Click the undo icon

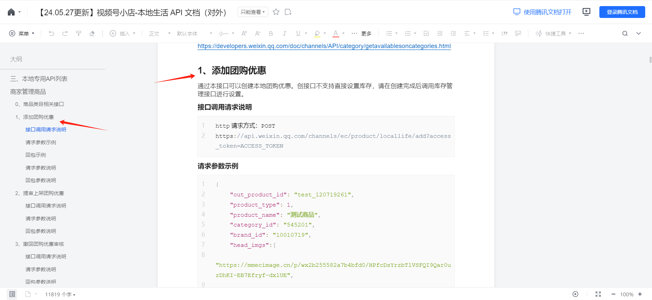[51, 34]
